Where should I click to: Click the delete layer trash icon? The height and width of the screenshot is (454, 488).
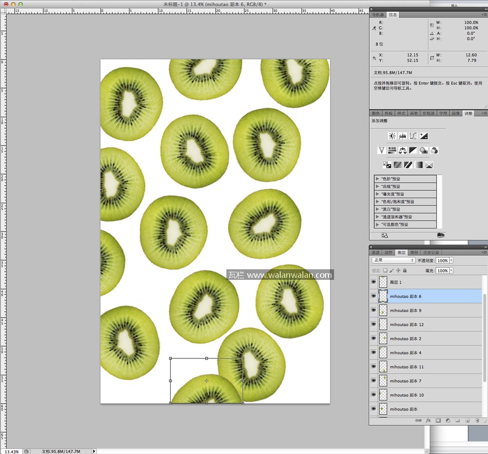476,420
